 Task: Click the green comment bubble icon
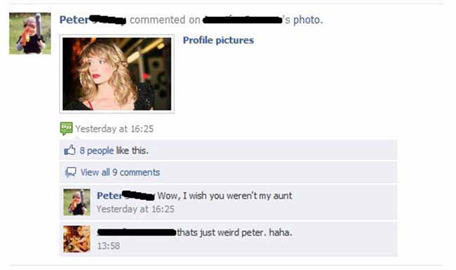tap(67, 128)
